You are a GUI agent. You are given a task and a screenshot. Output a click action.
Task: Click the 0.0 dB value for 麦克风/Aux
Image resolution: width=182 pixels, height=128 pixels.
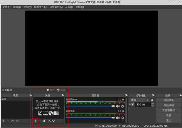pos(121,100)
